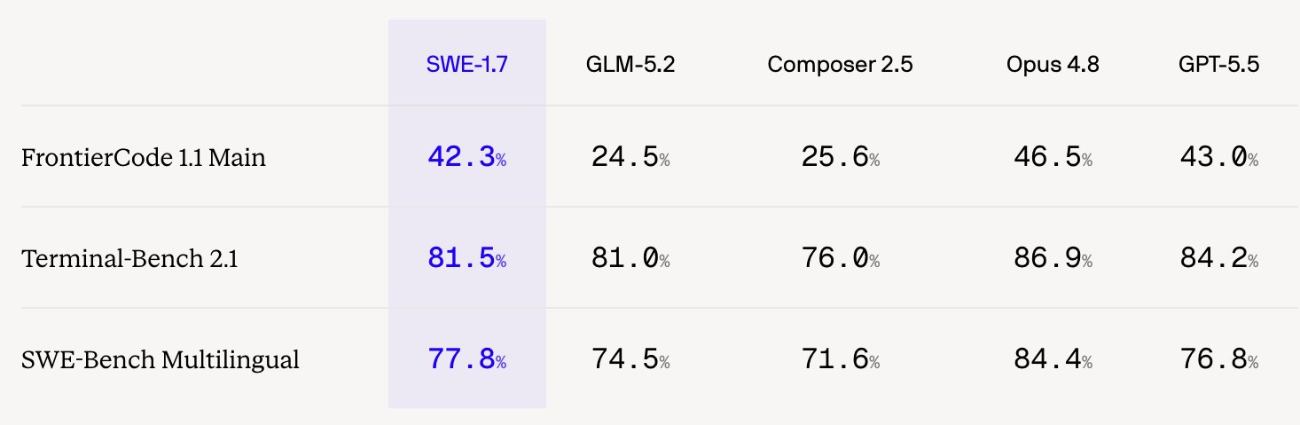Select the Terminal-Bench 2.1 row label

pos(129,260)
